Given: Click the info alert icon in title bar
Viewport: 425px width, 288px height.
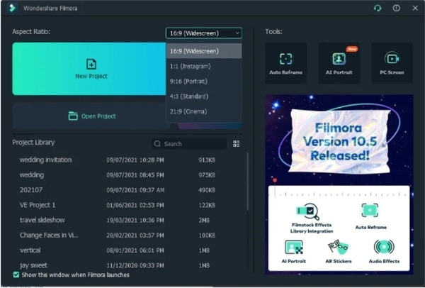Looking at the screenshot, I should pyautogui.click(x=396, y=8).
